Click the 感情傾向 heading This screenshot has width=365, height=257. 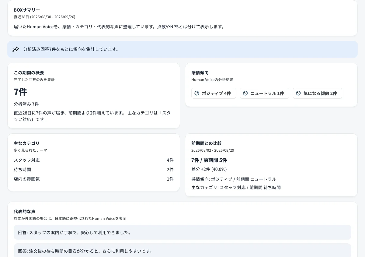tap(200, 73)
